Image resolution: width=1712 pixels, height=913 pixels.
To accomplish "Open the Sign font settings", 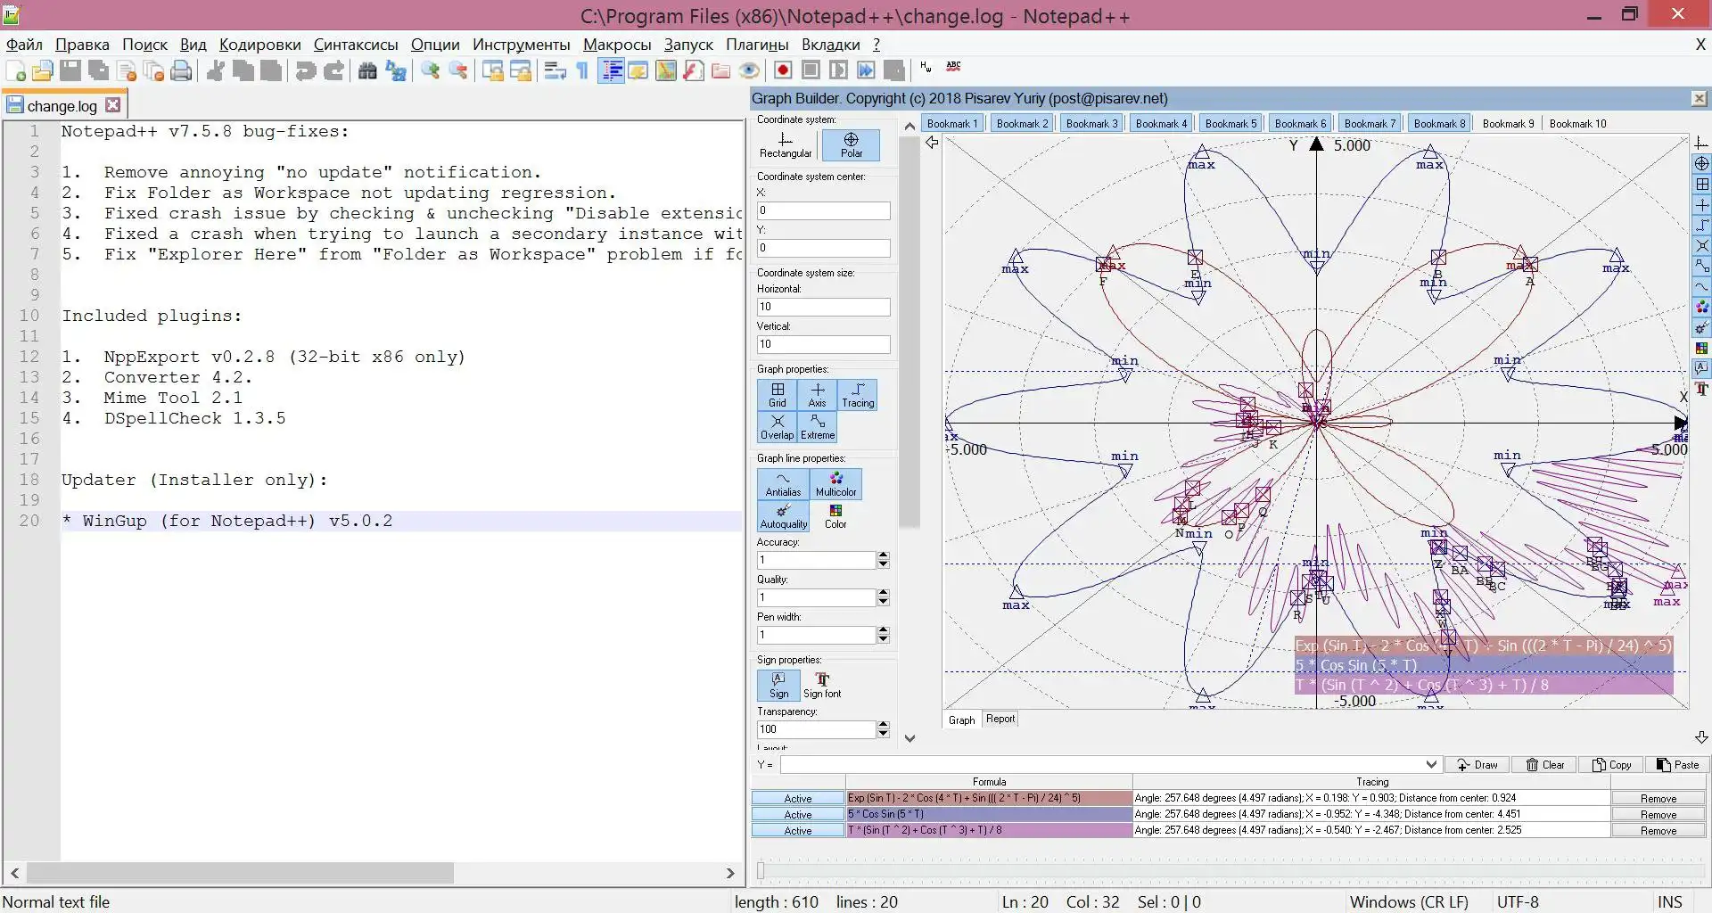I will pyautogui.click(x=822, y=685).
